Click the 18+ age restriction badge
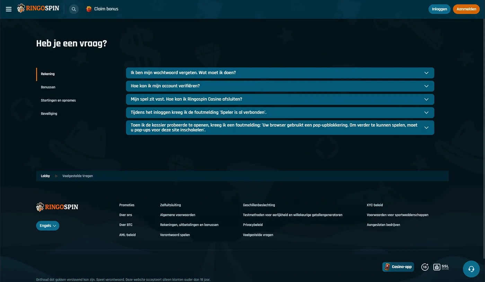Viewport: 485px width, 282px height. [425, 267]
